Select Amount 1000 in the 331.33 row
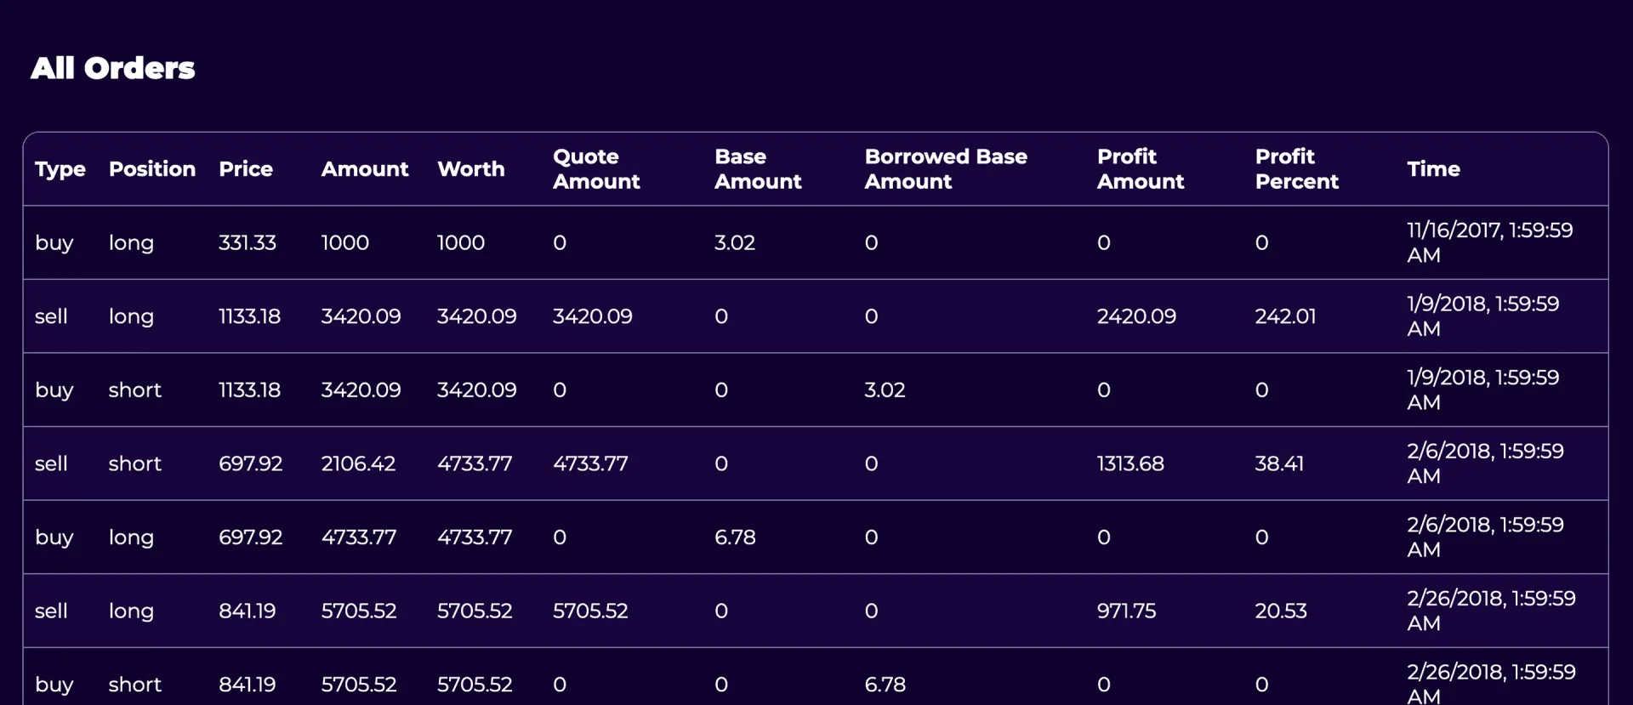 (345, 242)
